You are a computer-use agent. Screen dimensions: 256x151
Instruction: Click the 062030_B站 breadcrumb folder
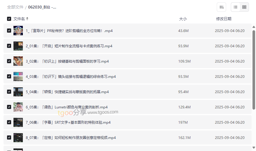42,7
